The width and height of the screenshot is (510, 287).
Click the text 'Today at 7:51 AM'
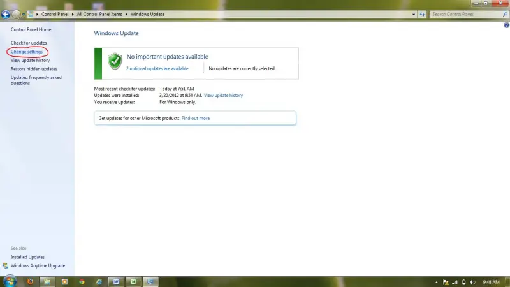pyautogui.click(x=177, y=89)
